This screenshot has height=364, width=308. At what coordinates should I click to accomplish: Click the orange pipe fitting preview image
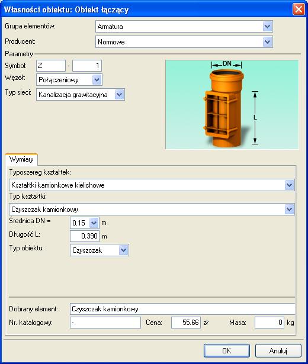[x=232, y=104]
